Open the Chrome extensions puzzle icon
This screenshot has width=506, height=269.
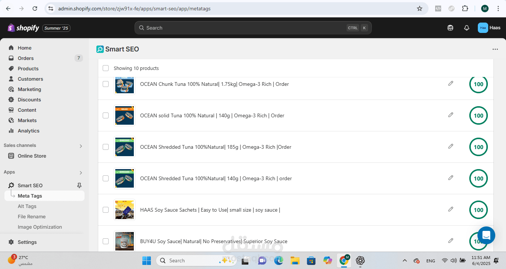465,9
